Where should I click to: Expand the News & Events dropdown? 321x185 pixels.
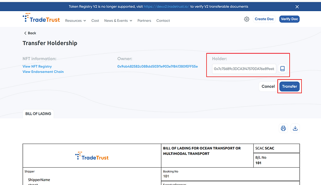(118, 20)
